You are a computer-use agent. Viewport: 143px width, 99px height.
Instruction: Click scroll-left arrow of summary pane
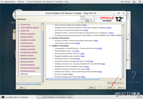click(x=47, y=79)
